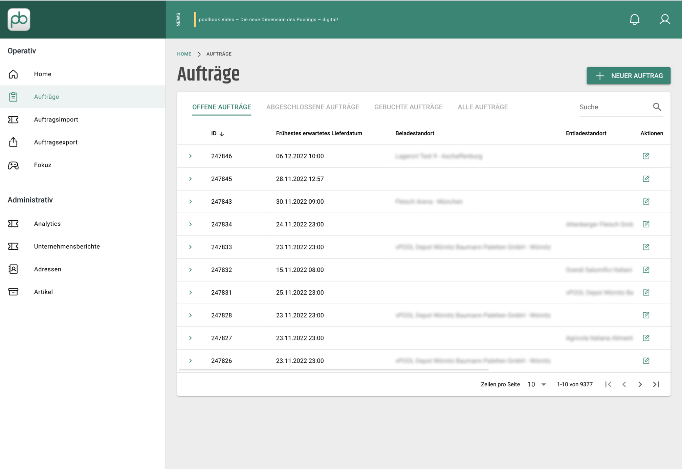The image size is (682, 469).
Task: Sort orders by ID column arrow
Action: click(x=222, y=134)
